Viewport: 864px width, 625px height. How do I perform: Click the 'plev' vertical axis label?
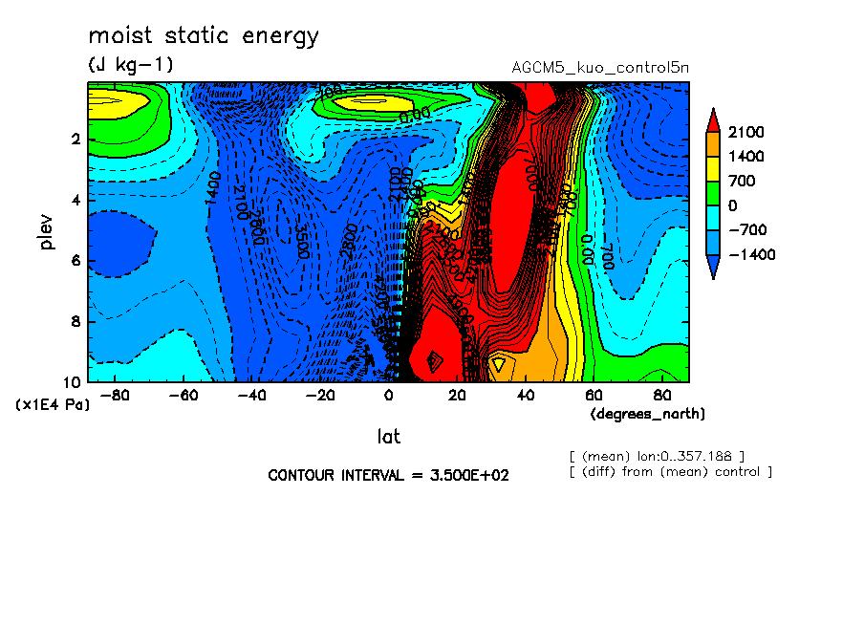tap(46, 232)
